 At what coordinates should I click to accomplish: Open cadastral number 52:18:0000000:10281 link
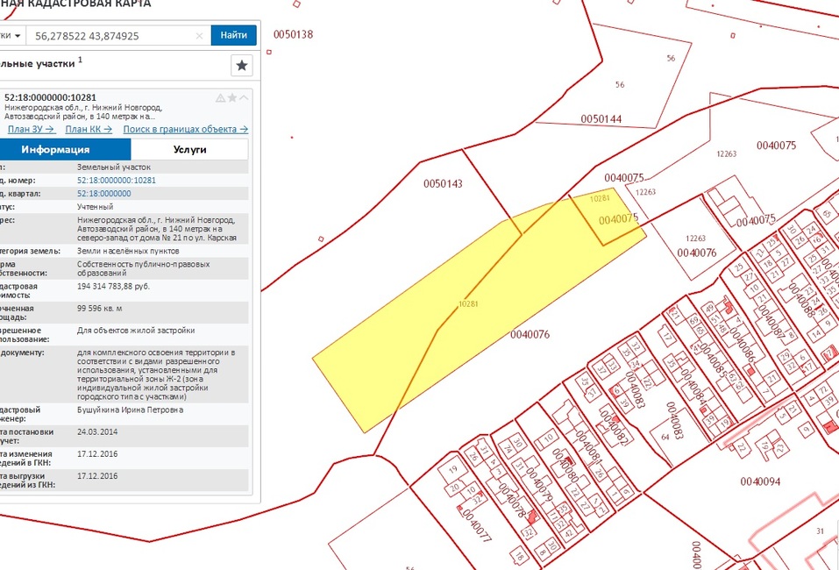117,180
